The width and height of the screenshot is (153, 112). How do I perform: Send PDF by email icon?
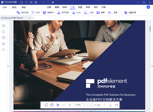coord(31,2)
